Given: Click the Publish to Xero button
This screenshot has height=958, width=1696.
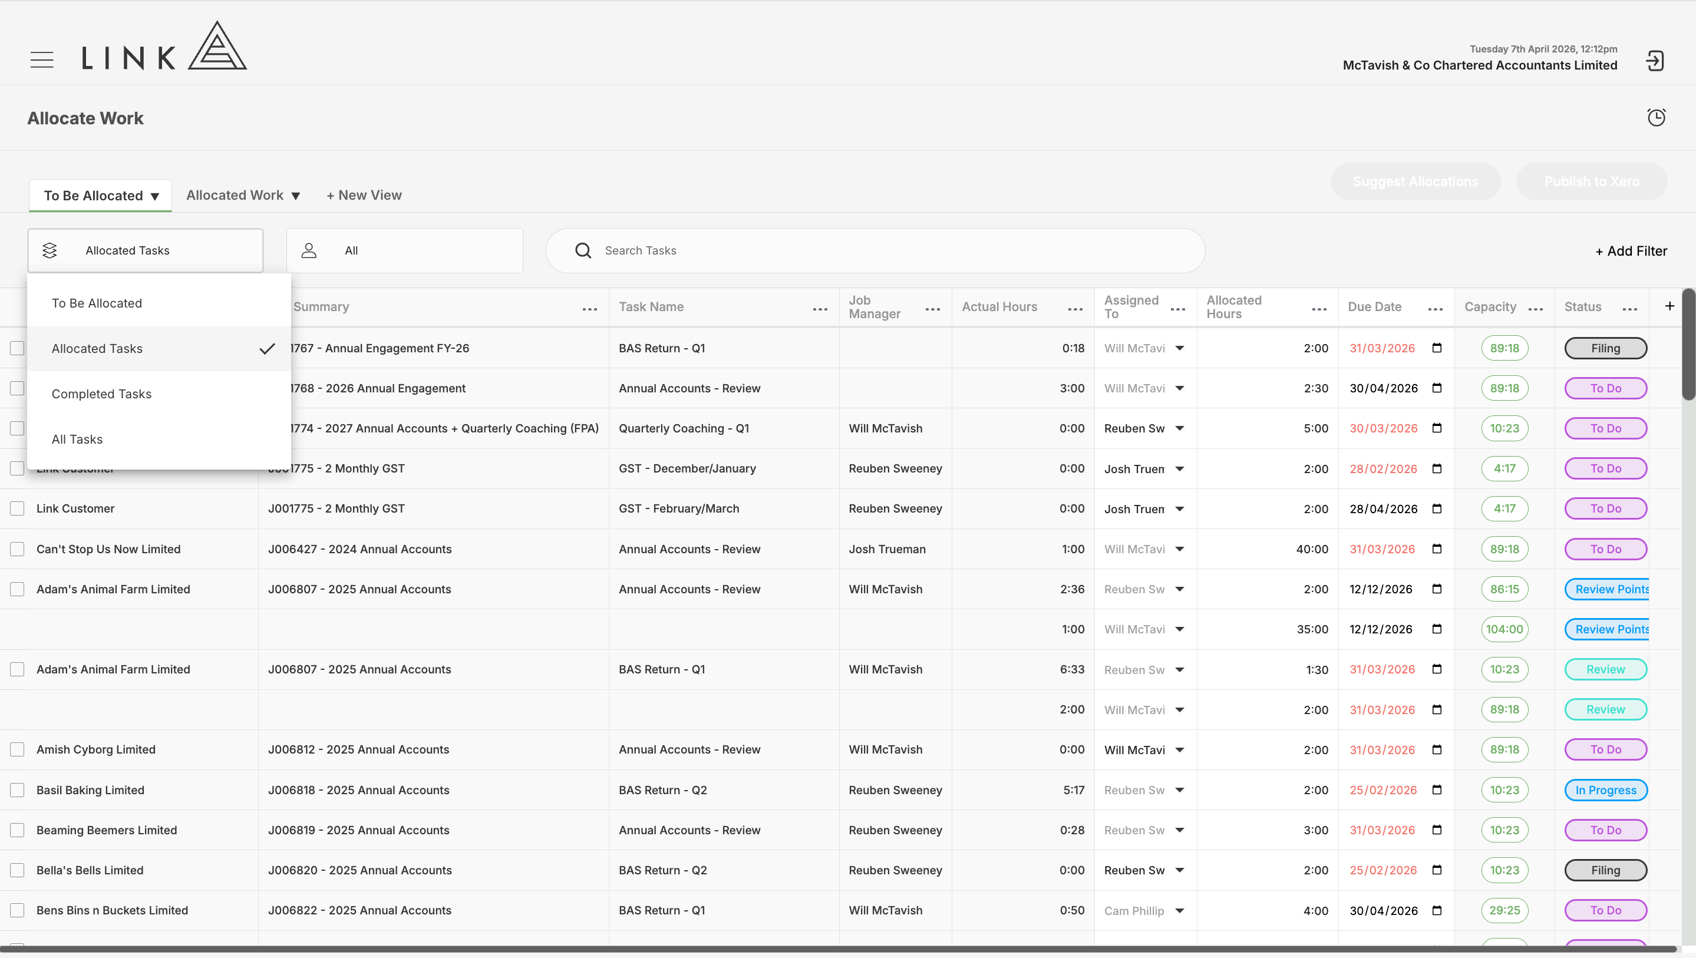Looking at the screenshot, I should [1591, 181].
